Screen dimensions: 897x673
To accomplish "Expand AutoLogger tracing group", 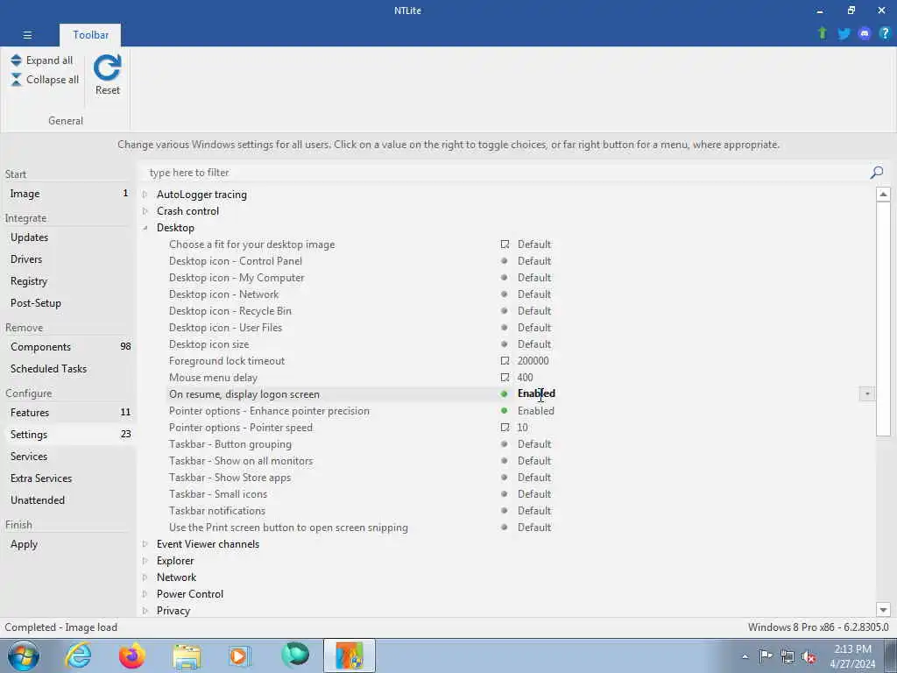I will point(145,194).
